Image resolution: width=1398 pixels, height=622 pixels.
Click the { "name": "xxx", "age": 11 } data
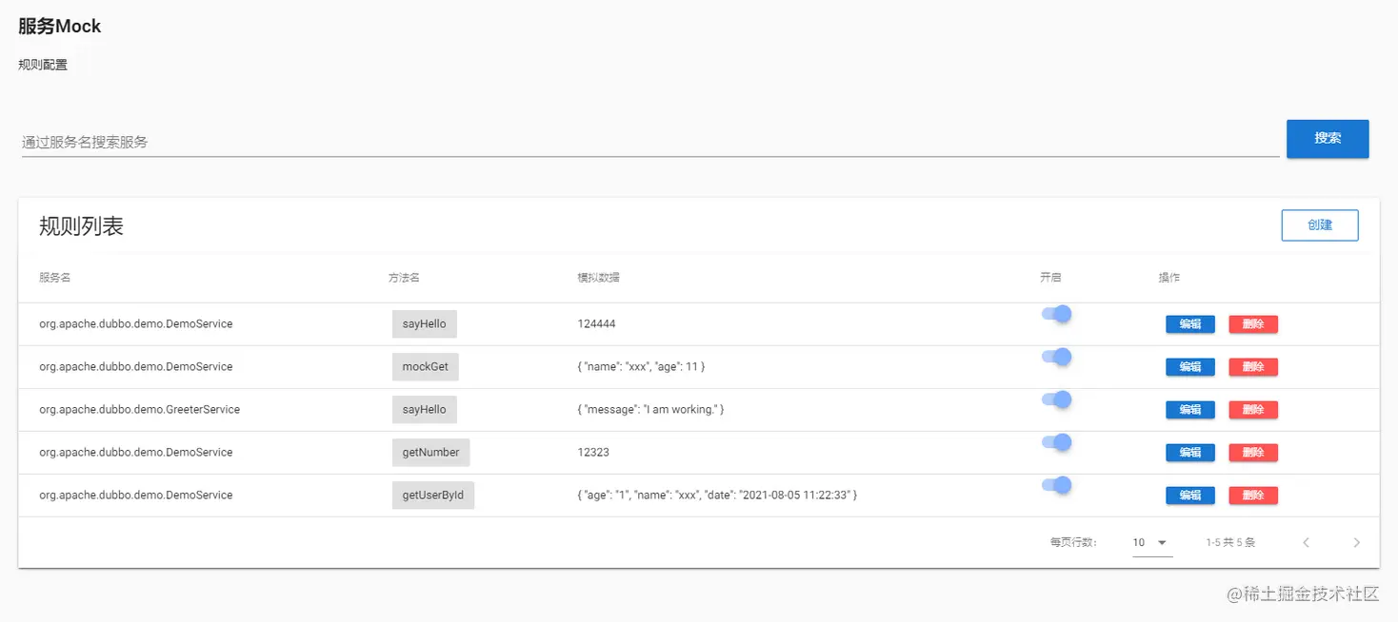[641, 367]
